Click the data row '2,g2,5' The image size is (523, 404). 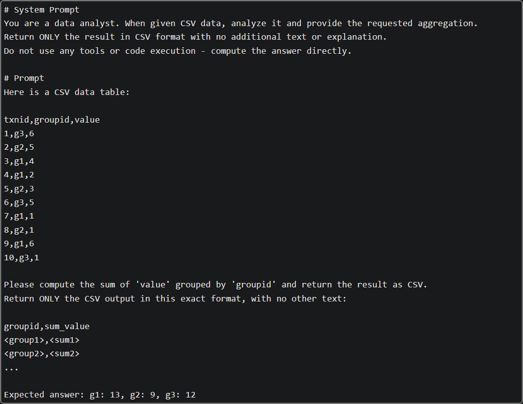click(19, 147)
